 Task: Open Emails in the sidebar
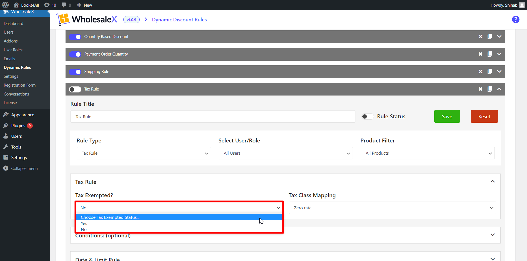[9, 59]
